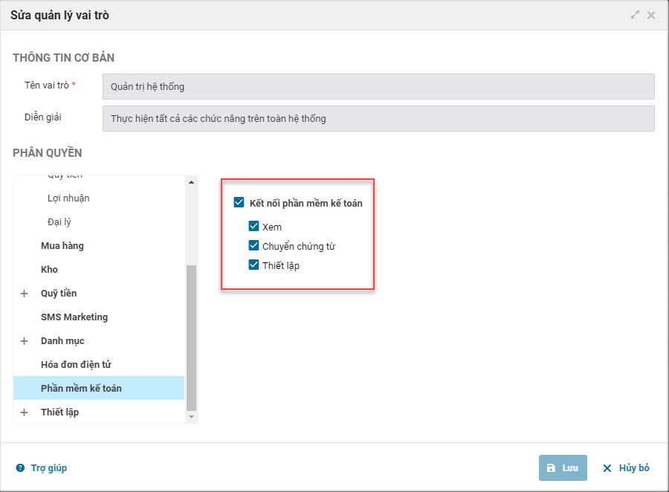Open the Trợ giúp help link
Image resolution: width=669 pixels, height=492 pixels.
[48, 468]
